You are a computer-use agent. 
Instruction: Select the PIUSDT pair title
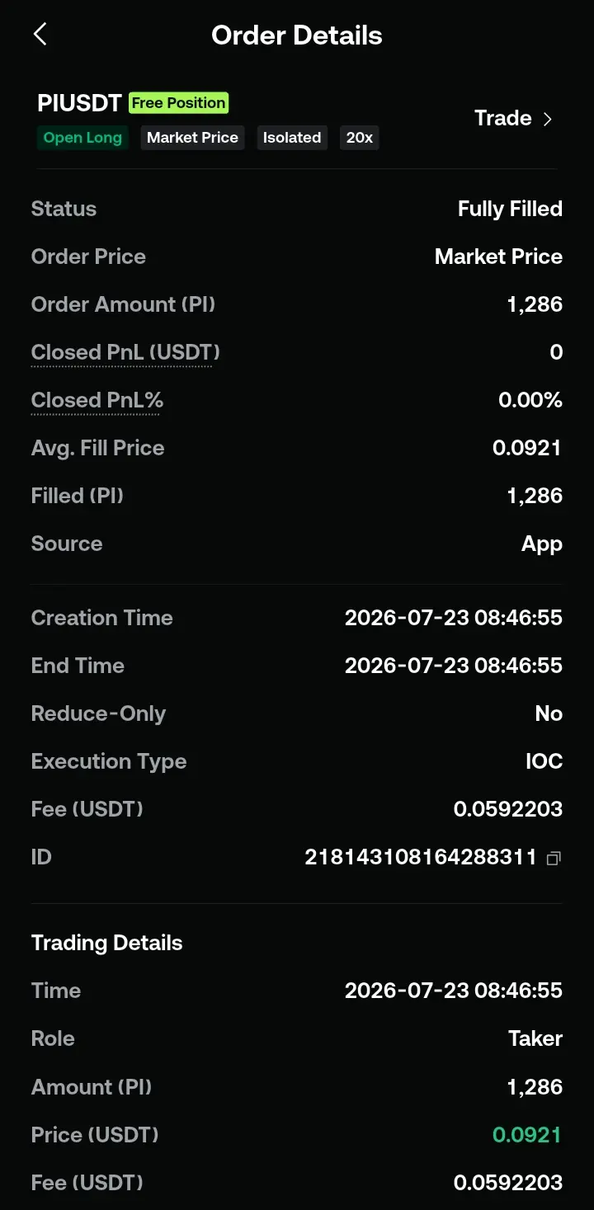pyautogui.click(x=80, y=103)
